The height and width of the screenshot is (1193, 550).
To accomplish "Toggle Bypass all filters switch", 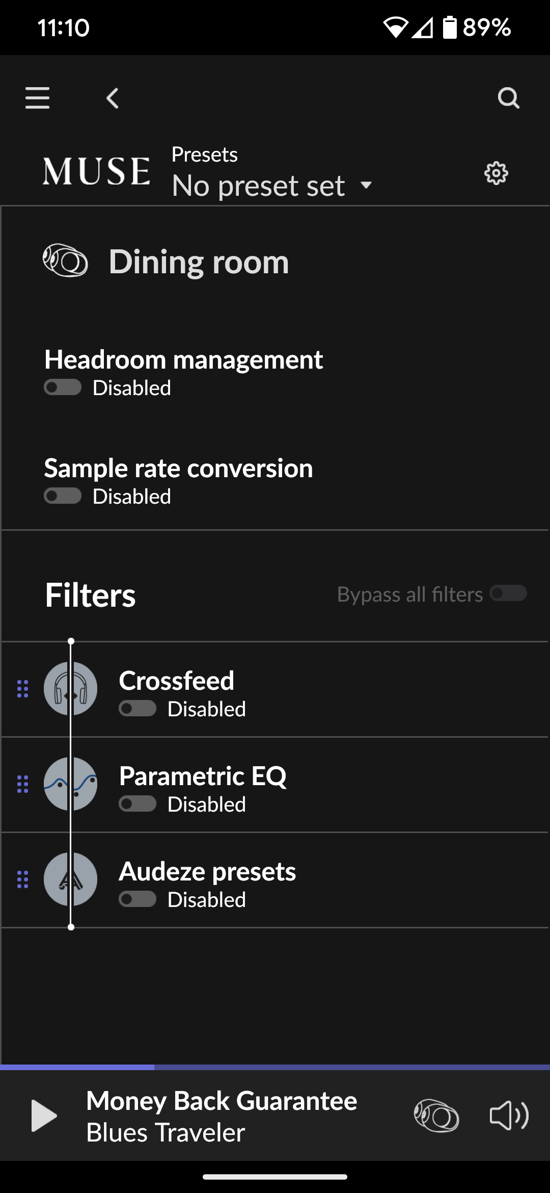I will pyautogui.click(x=508, y=593).
